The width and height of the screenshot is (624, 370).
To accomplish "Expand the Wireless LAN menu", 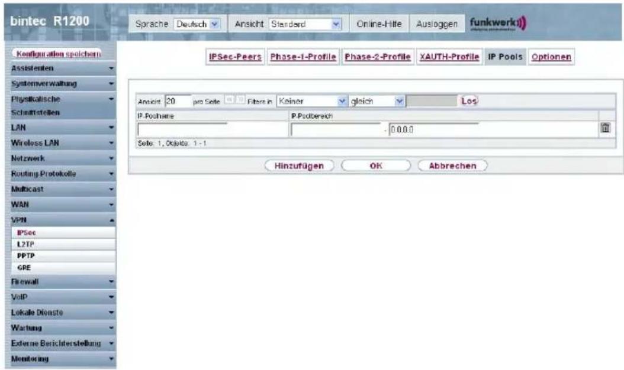I will pos(63,143).
